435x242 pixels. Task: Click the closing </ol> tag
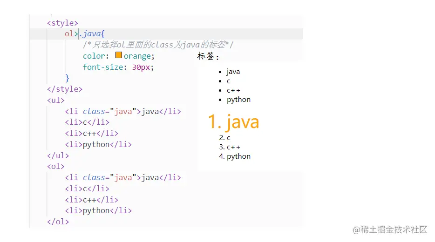tap(58, 222)
